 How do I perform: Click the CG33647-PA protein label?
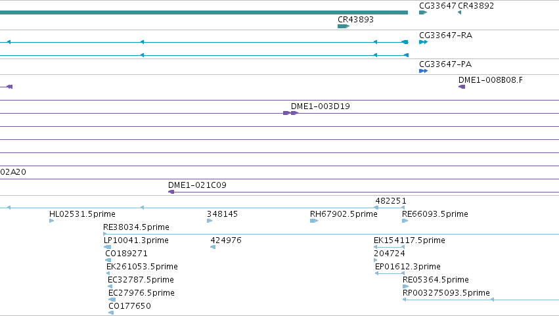point(445,64)
